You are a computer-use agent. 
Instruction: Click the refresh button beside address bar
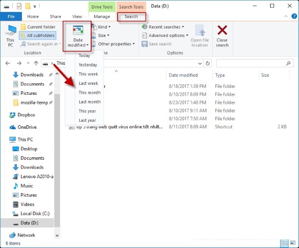pos(207,63)
